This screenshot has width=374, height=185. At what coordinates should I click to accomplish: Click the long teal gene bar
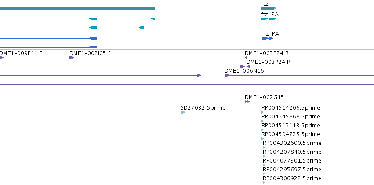(77, 8)
